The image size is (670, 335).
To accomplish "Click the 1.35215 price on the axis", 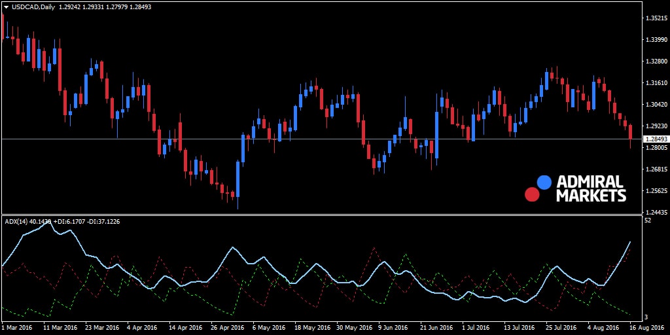I will pos(655,18).
